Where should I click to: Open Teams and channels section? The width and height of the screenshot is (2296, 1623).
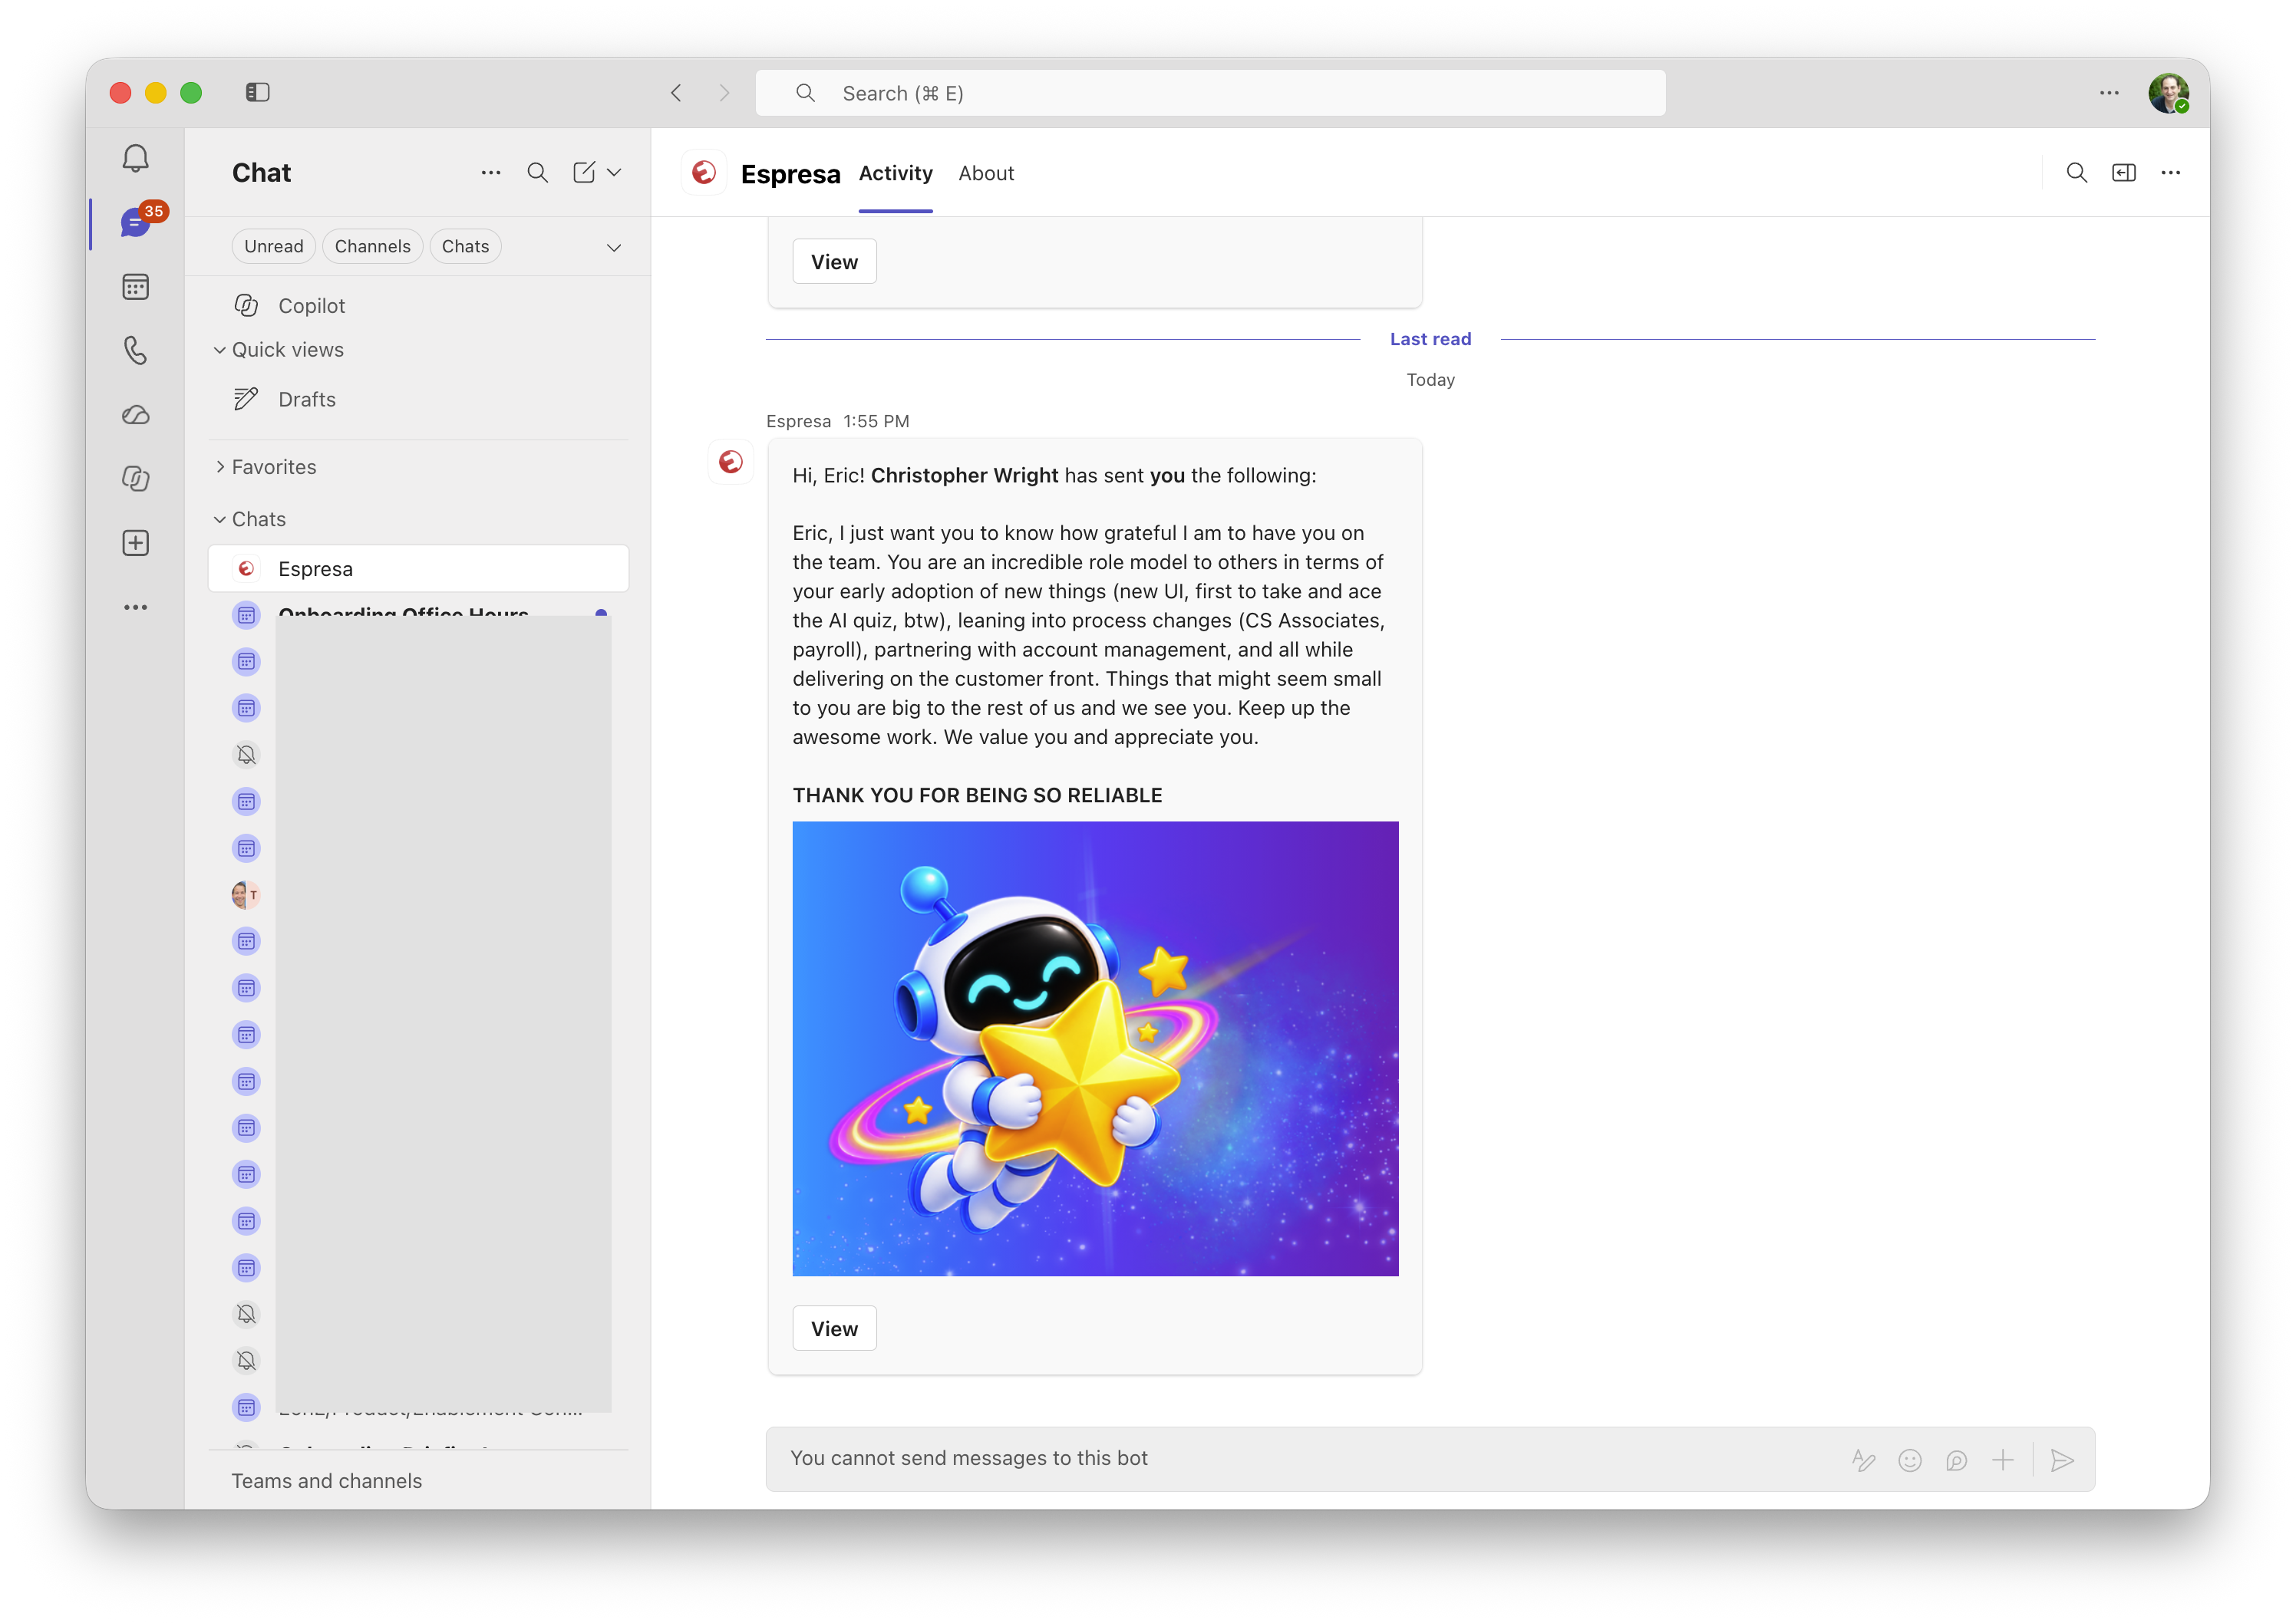click(x=327, y=1481)
